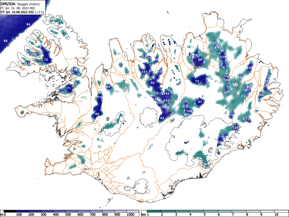This screenshot has width=289, height=217.
Task: Click the '261' visibility label
Action: click(227, 92)
